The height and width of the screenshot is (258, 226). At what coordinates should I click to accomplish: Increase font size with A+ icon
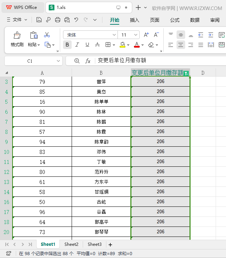click(x=146, y=35)
